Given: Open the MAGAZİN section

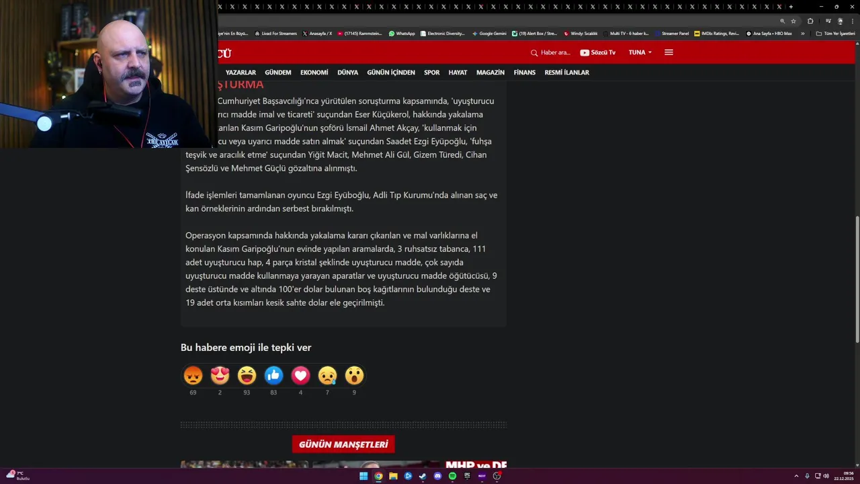Looking at the screenshot, I should click(490, 73).
